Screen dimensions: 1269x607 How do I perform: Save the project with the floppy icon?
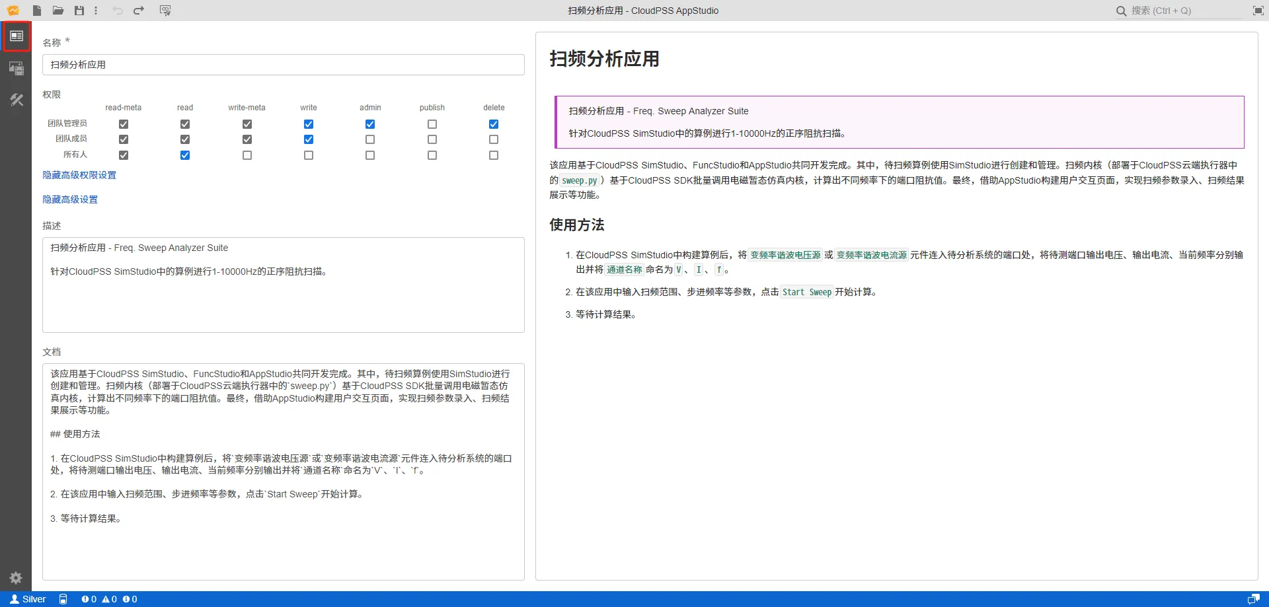click(x=79, y=11)
